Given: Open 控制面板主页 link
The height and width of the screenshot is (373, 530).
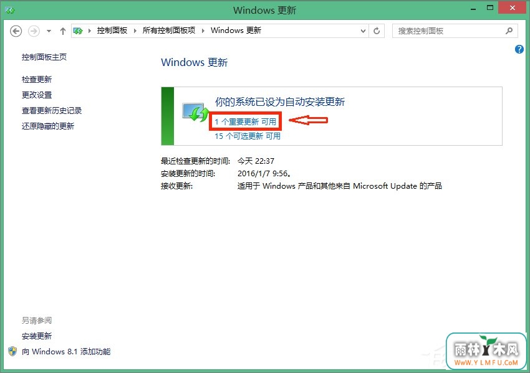Looking at the screenshot, I should coord(44,57).
